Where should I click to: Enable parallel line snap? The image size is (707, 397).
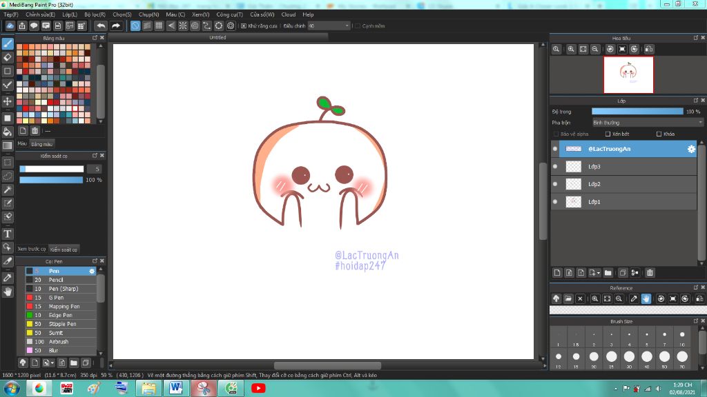point(147,26)
